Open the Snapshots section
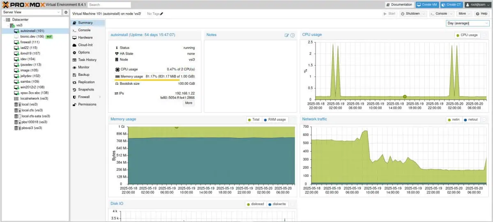 coord(86,89)
